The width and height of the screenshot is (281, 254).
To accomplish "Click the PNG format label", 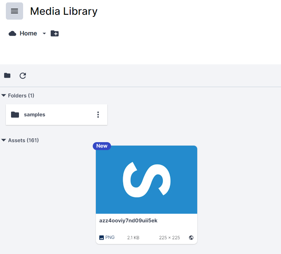I will (110, 237).
